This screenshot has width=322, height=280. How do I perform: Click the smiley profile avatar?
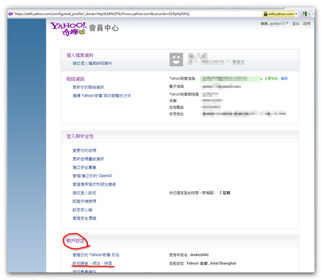176,60
